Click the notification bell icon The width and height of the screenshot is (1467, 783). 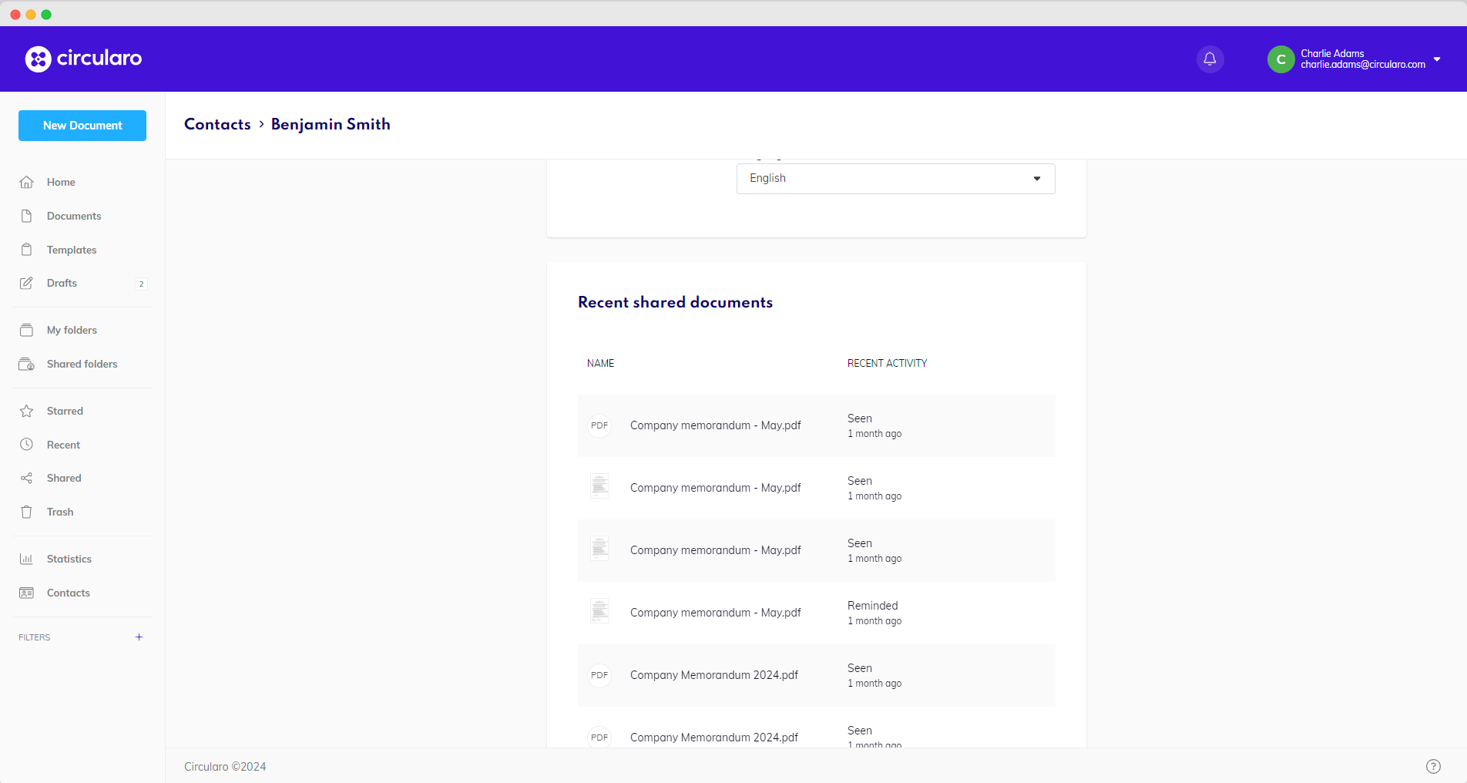(x=1210, y=59)
